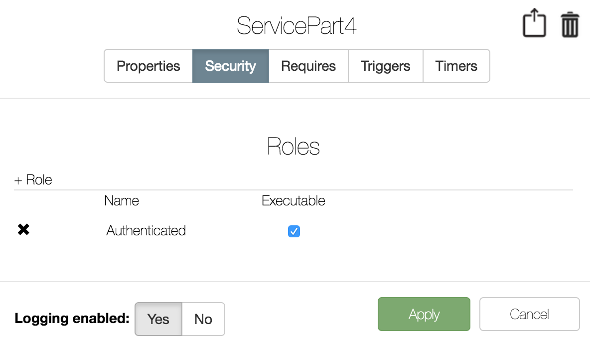Screen dimensions: 590x348
Task: Click the export share icon
Action: click(534, 22)
